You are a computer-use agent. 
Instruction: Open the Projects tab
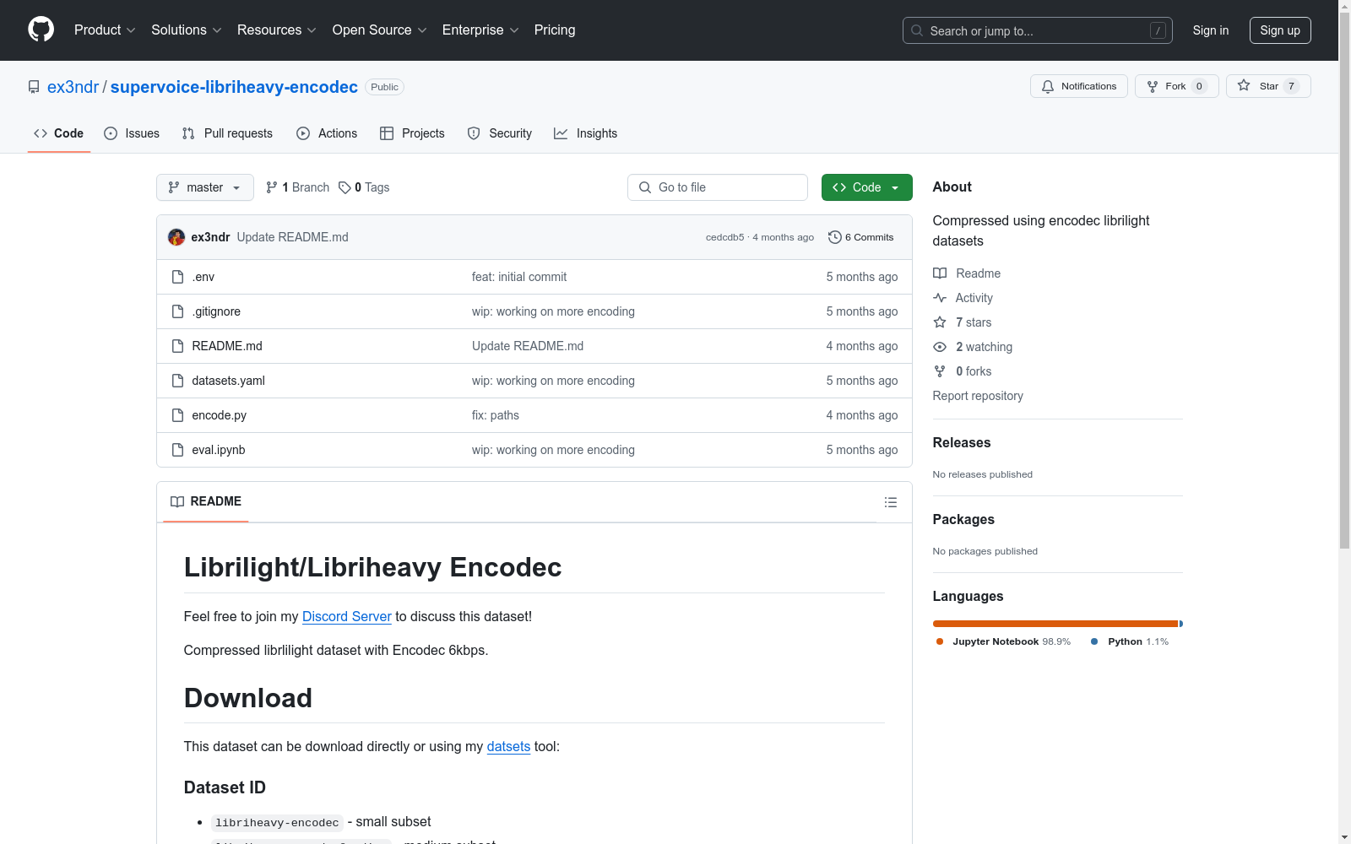(x=412, y=133)
